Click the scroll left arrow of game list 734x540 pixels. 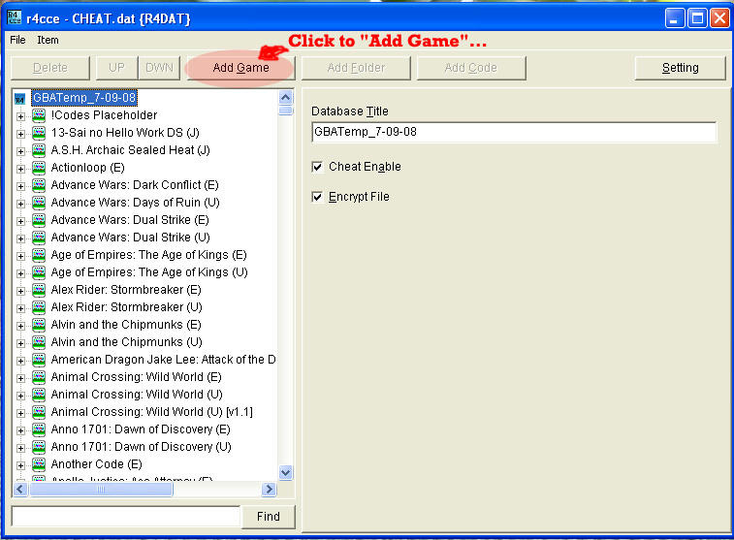tap(20, 489)
